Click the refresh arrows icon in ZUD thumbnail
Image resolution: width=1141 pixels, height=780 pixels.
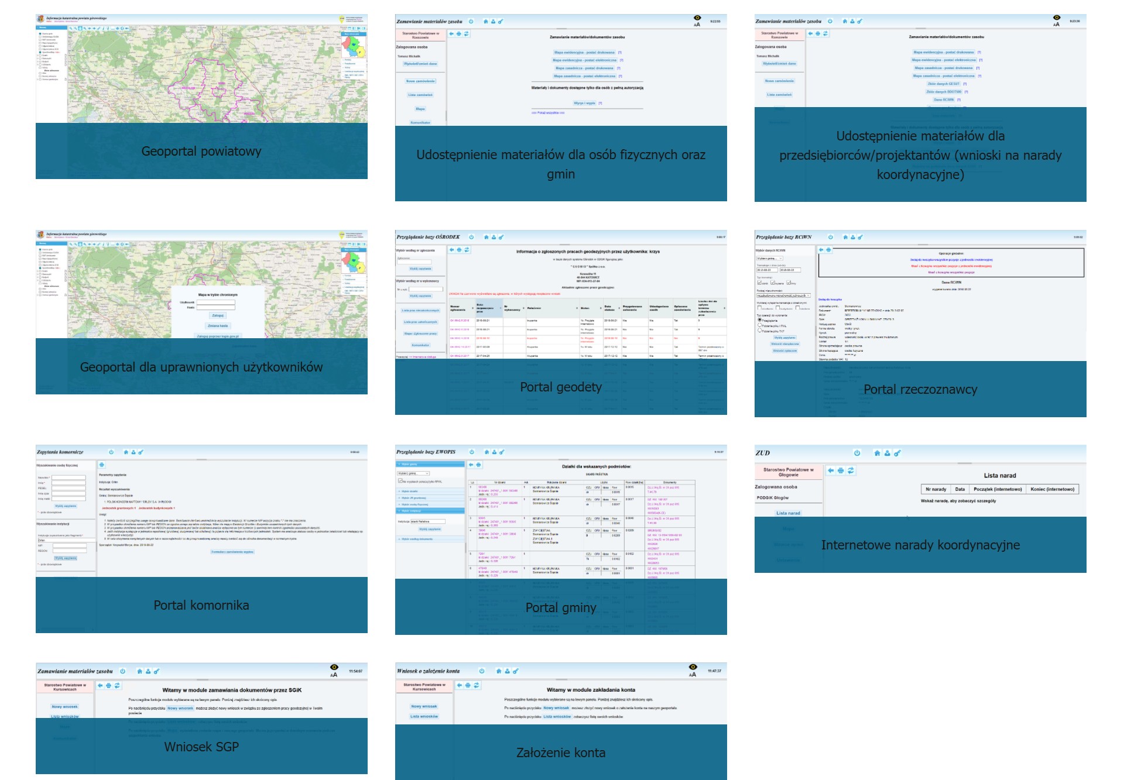851,470
